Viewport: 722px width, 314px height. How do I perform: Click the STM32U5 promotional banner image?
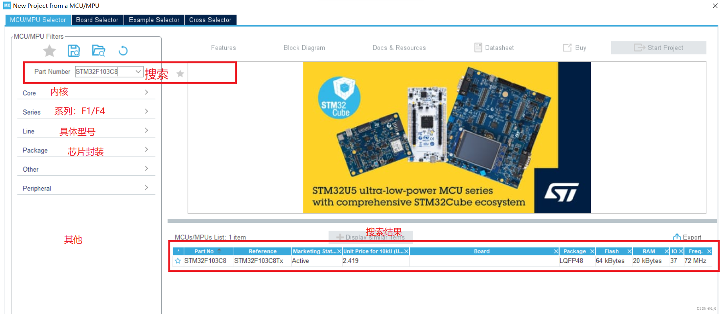(x=447, y=138)
